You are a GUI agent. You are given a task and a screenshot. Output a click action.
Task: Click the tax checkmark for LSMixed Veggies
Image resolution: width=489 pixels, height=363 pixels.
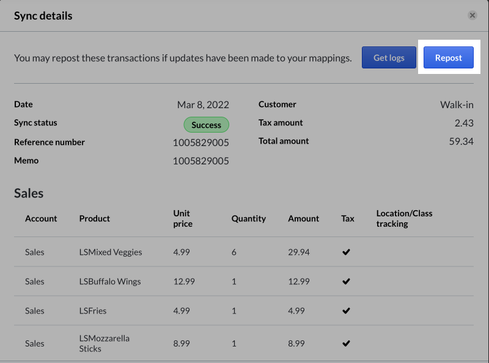click(x=347, y=252)
